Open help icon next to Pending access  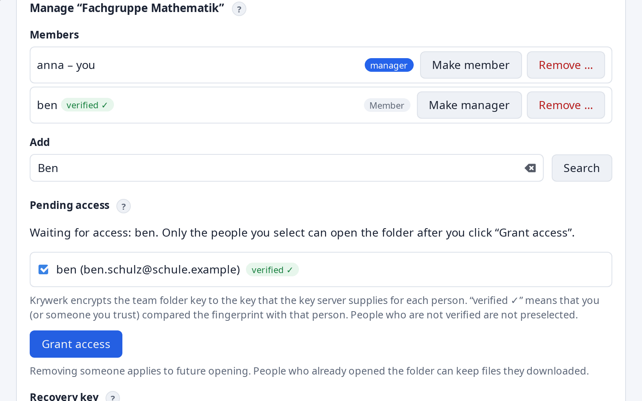click(x=124, y=206)
